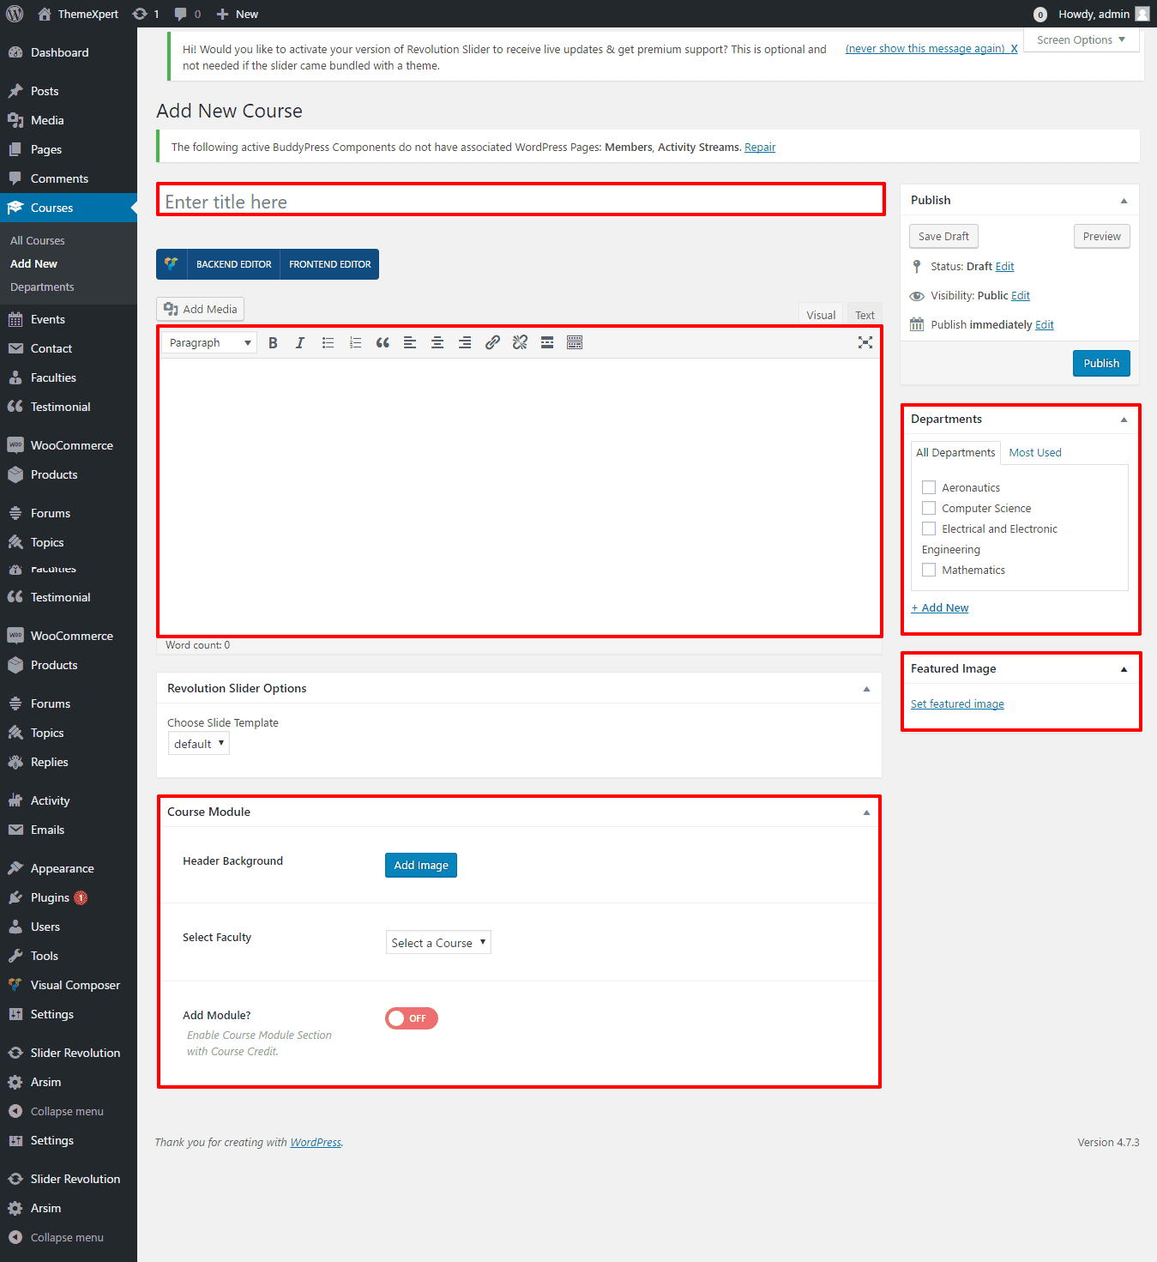Screen dimensions: 1157x1262
Task: Turn on the Add Module toggle
Action: pos(412,1018)
